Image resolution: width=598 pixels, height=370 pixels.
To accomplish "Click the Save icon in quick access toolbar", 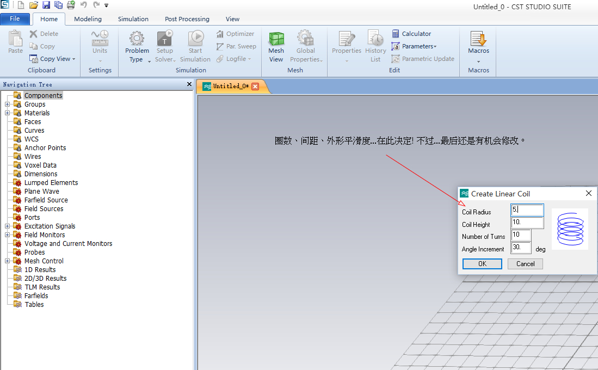I will click(x=46, y=5).
